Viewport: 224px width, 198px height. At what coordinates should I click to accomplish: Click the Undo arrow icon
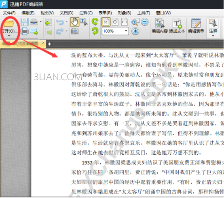[60, 22]
